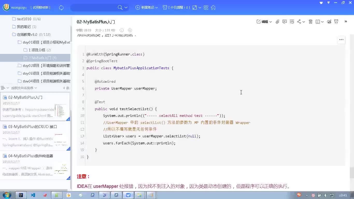Screen dimensions: 354x199
Task: Open Visual Studio Code from taskbar
Action: coord(33,195)
